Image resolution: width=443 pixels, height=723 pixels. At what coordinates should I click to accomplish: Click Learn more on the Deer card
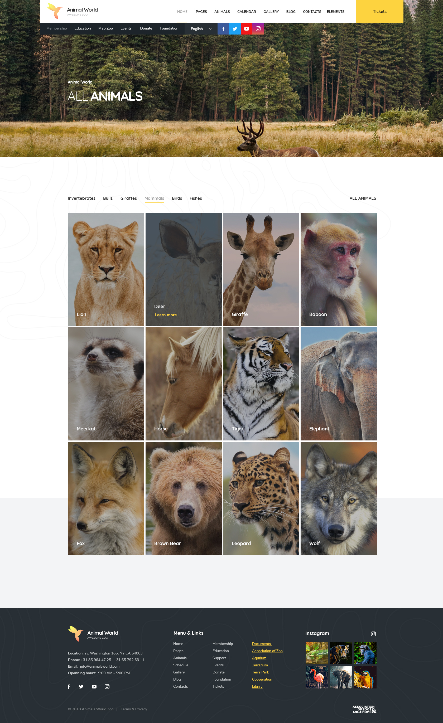click(166, 315)
